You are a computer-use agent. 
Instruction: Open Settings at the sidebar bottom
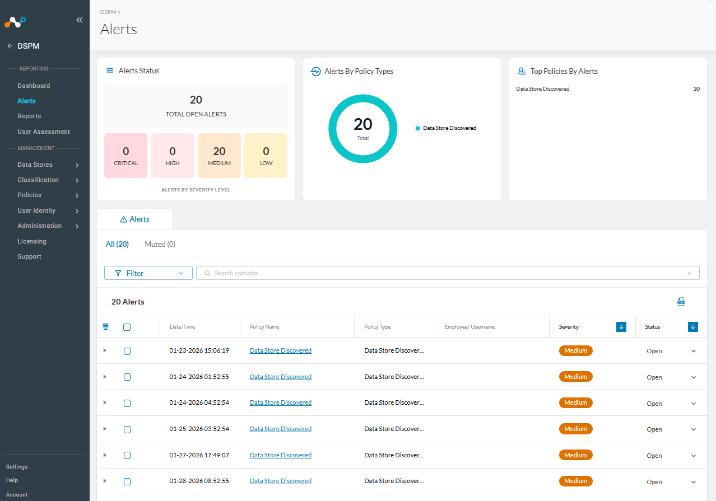[17, 466]
